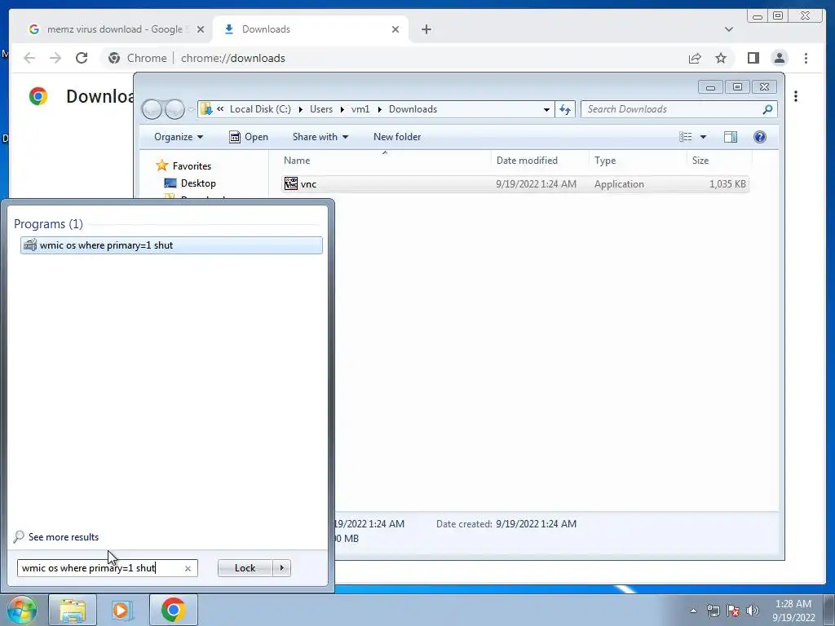Reload the Chrome page with the refresh icon

[82, 58]
